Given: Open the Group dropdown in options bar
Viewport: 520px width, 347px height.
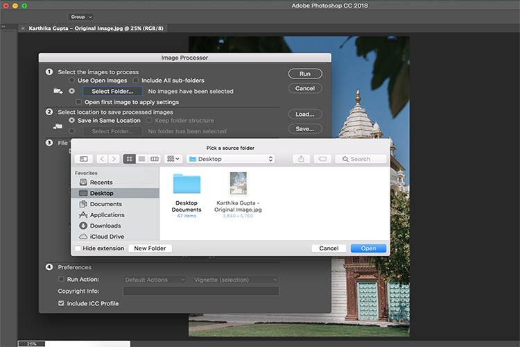Looking at the screenshot, I should (82, 16).
